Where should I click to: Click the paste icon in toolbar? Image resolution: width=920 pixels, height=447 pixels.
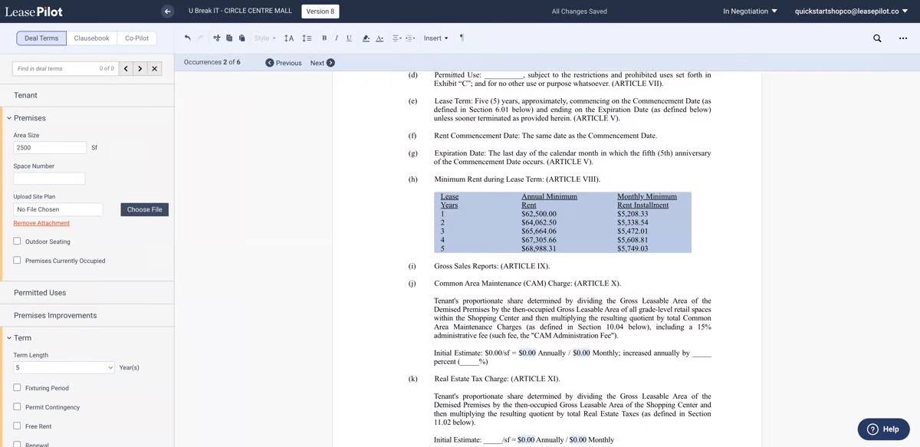click(x=242, y=37)
